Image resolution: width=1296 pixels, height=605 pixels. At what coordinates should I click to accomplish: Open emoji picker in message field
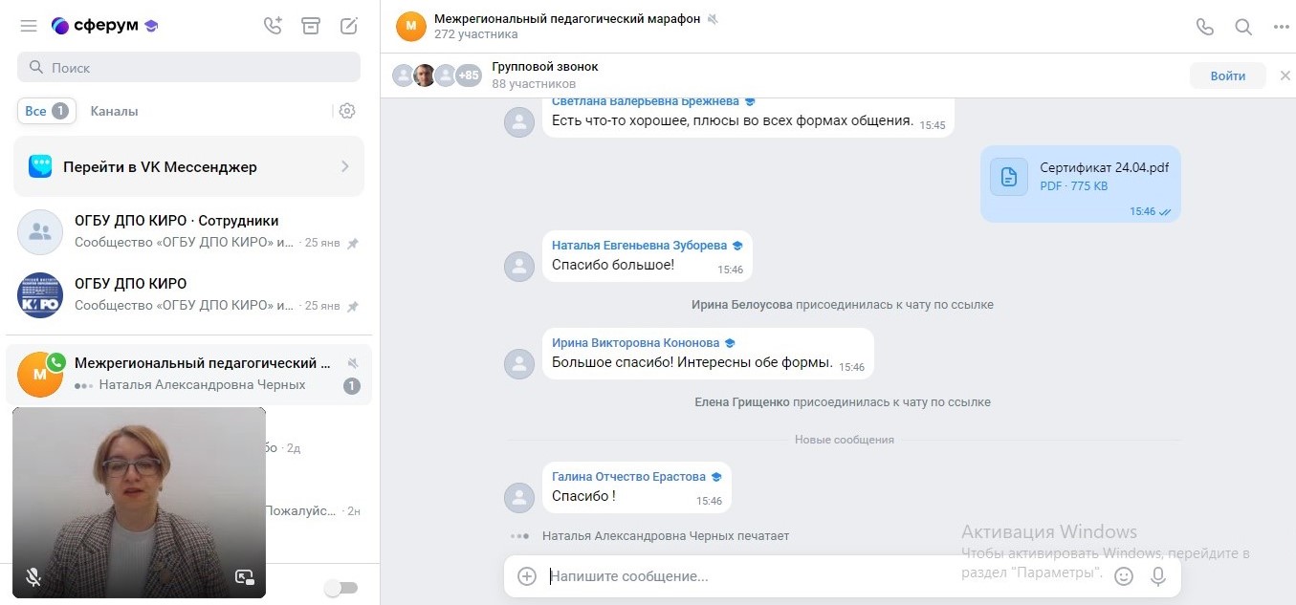pos(1124,576)
